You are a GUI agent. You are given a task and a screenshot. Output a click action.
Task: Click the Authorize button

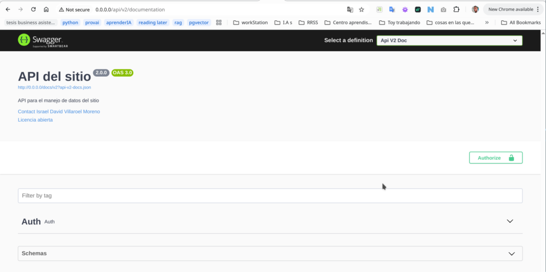(x=495, y=158)
